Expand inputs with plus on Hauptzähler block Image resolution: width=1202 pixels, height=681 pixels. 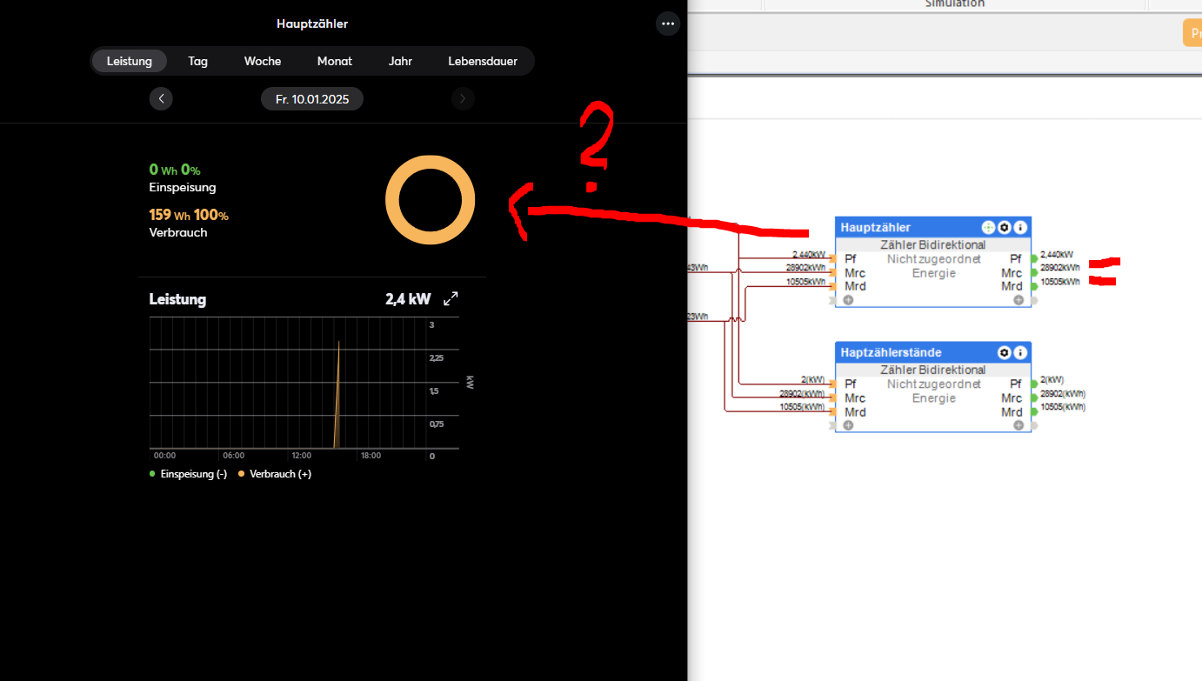[x=848, y=300]
